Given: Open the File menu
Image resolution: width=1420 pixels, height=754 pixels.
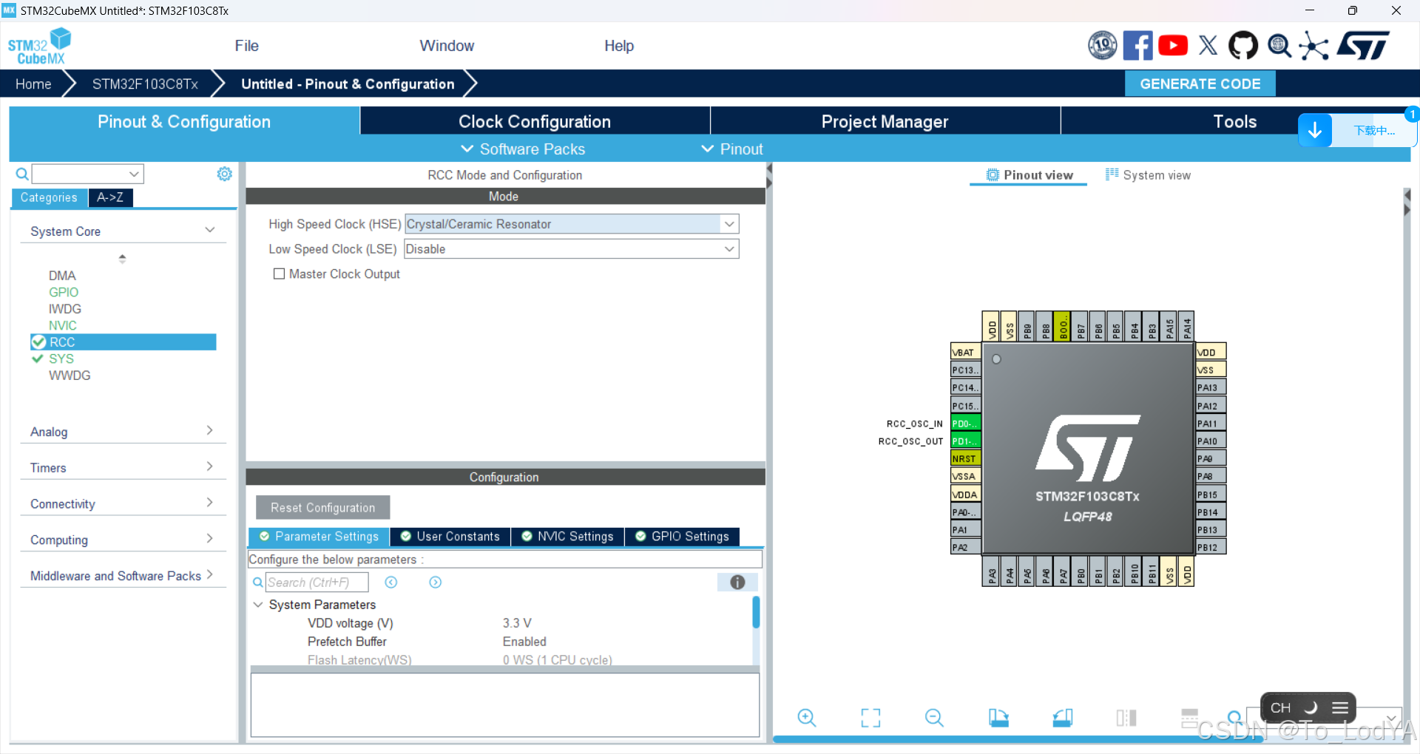Looking at the screenshot, I should (246, 46).
